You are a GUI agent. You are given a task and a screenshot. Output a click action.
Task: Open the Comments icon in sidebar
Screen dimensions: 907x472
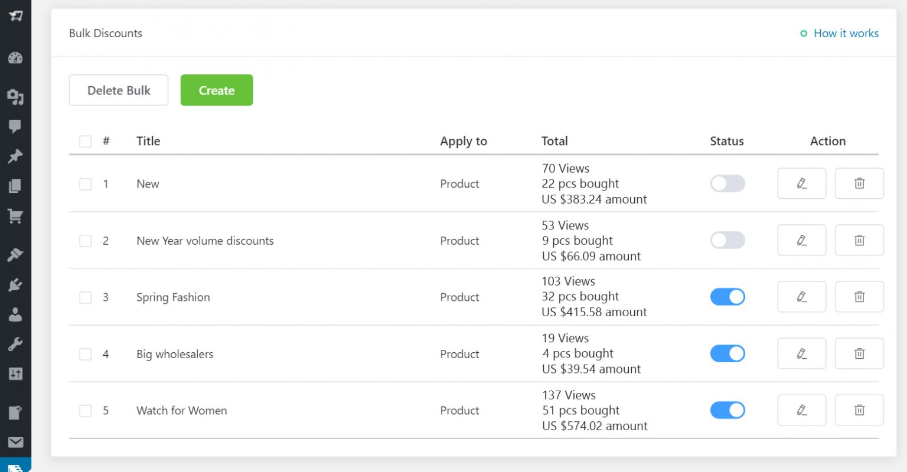pos(15,126)
